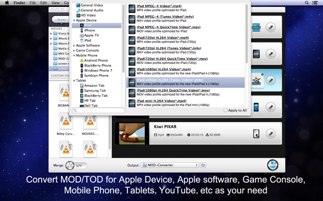Open output folder browse icon
323x201 pixels.
coord(203,165)
